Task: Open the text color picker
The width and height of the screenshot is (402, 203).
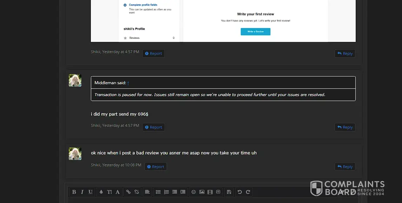Action: (x=101, y=192)
